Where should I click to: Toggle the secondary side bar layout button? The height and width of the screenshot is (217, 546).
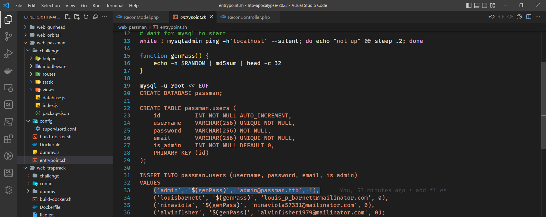[485, 5]
